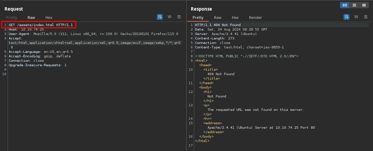Image resolution: width=373 pixels, height=151 pixels.
Task: Click the HTTP/1.1 404 Not Found status line
Action: (218, 25)
